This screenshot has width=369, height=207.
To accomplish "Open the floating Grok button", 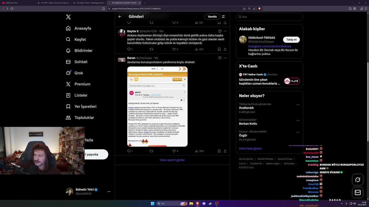I will pyautogui.click(x=358, y=180).
